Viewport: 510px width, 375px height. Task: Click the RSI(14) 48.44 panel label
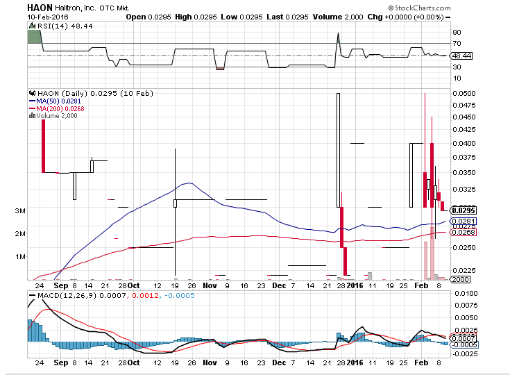coord(65,26)
